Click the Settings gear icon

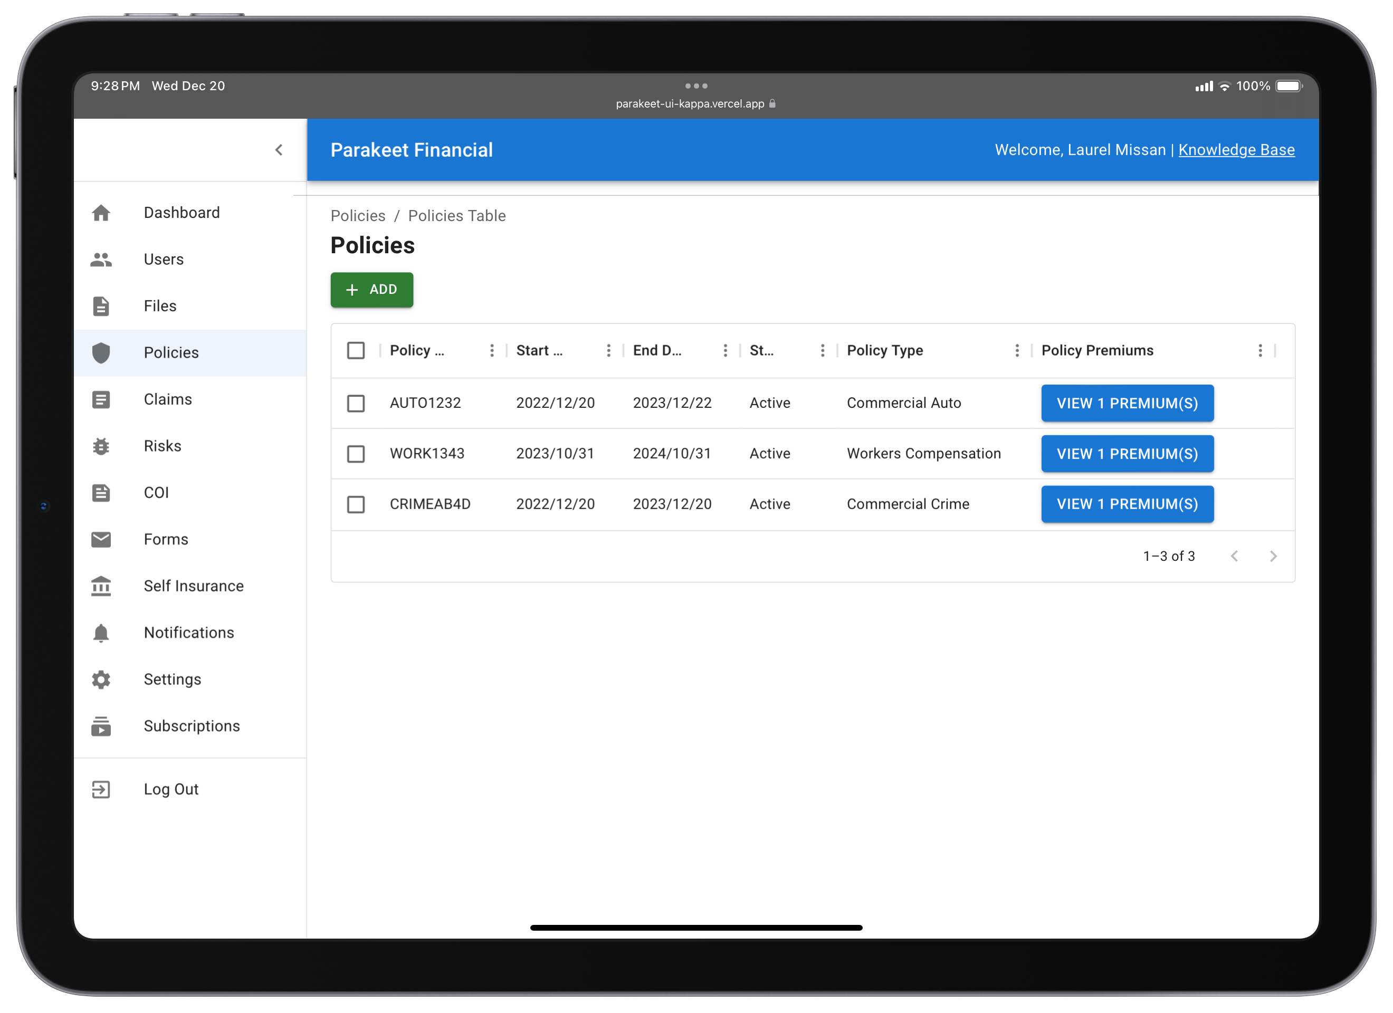[101, 680]
